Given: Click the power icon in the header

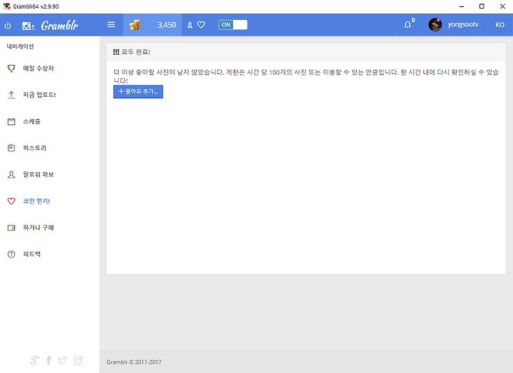Looking at the screenshot, I should pyautogui.click(x=8, y=26).
